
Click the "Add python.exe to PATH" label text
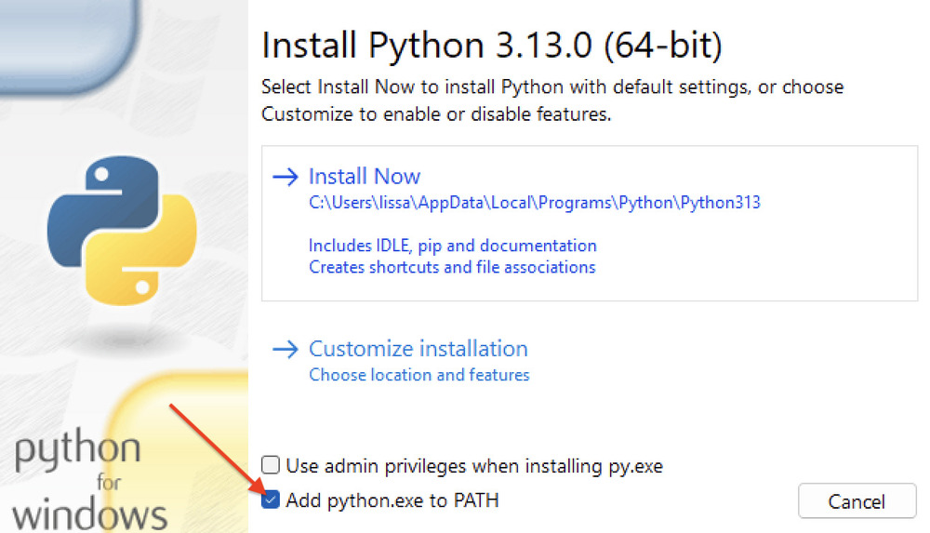[392, 500]
